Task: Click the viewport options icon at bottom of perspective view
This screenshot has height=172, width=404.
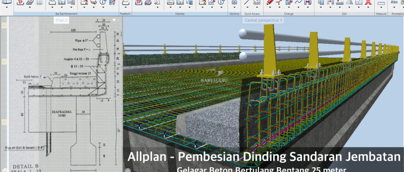Action: click(x=127, y=170)
